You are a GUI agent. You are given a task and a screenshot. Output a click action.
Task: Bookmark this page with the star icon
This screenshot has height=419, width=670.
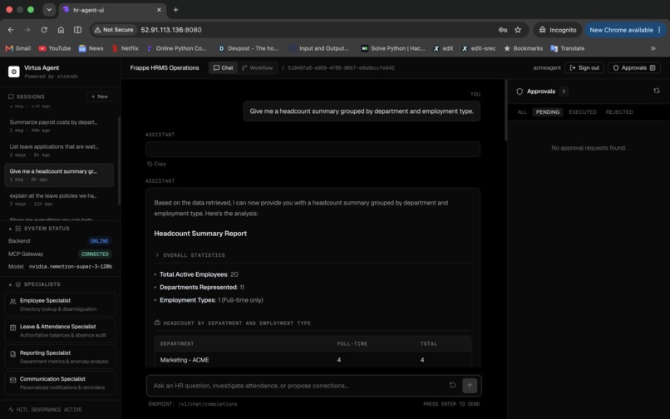(x=518, y=30)
